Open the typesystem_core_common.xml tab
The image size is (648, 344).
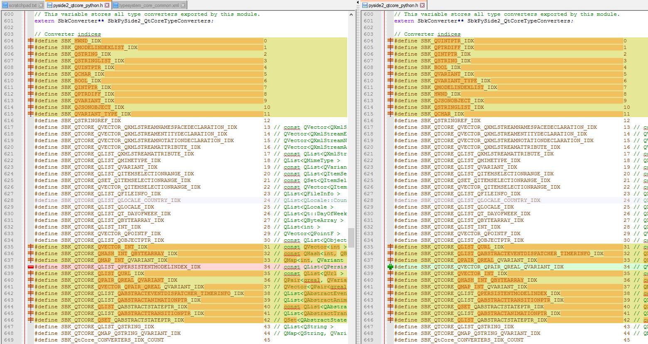[149, 5]
